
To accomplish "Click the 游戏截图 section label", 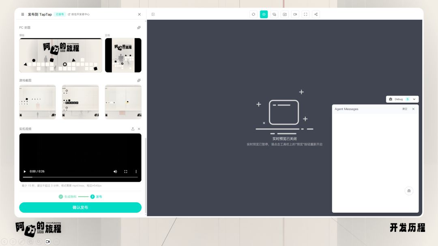I will tap(25, 80).
